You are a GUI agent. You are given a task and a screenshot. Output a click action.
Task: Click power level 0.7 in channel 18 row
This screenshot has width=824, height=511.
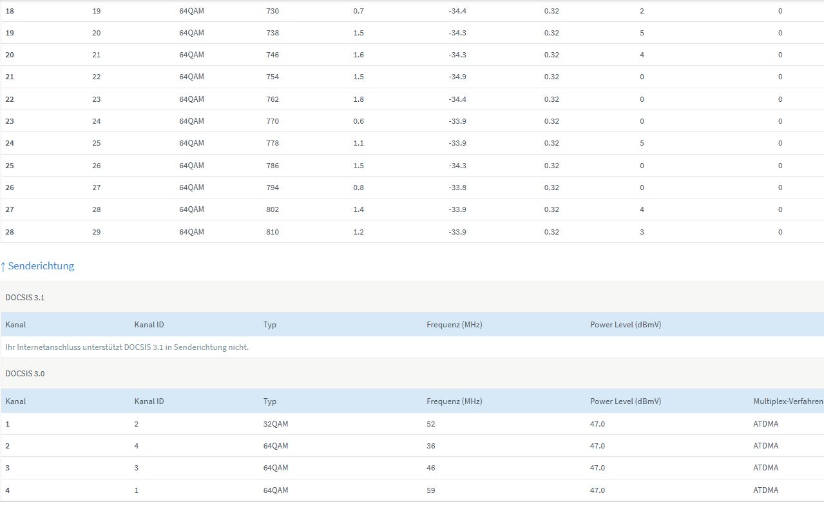click(358, 11)
